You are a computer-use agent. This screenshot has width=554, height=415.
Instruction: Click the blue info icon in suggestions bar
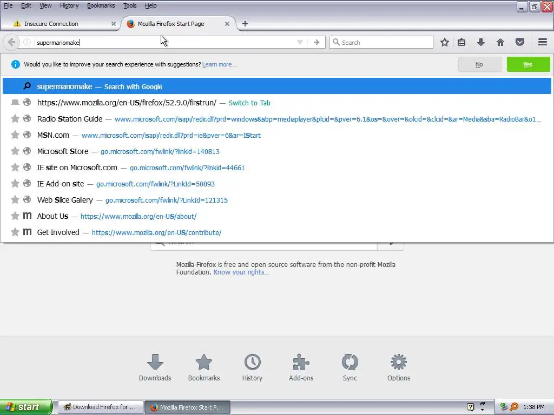click(16, 64)
